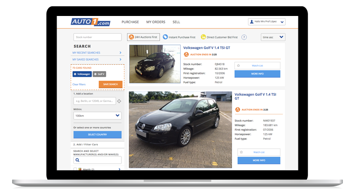Click the magnifier search icon
Image resolution: width=355 pixels, height=196 pixels.
pos(77,160)
